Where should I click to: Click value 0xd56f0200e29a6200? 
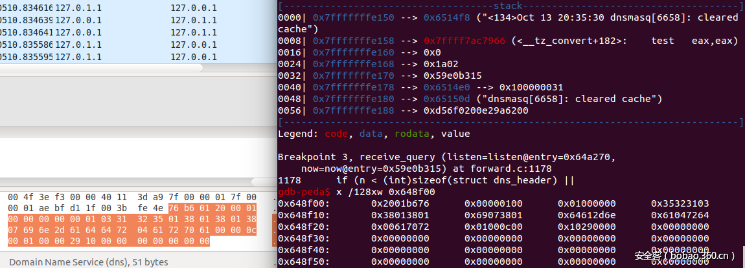coord(476,110)
